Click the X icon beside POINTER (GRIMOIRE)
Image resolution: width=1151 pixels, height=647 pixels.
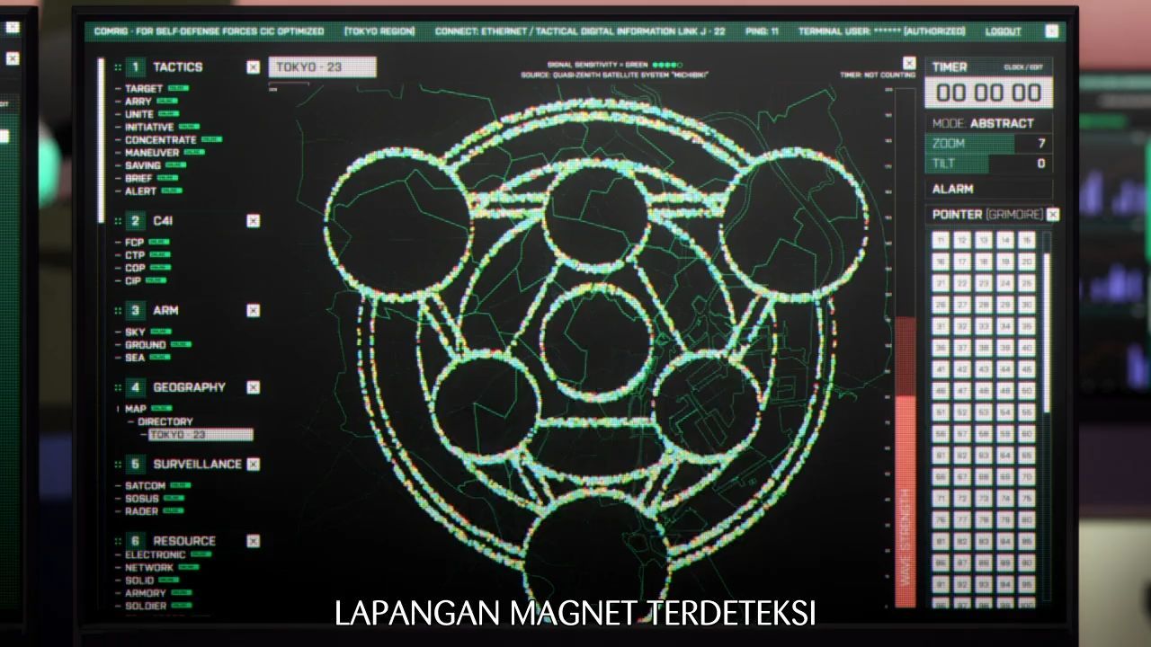(x=1053, y=215)
